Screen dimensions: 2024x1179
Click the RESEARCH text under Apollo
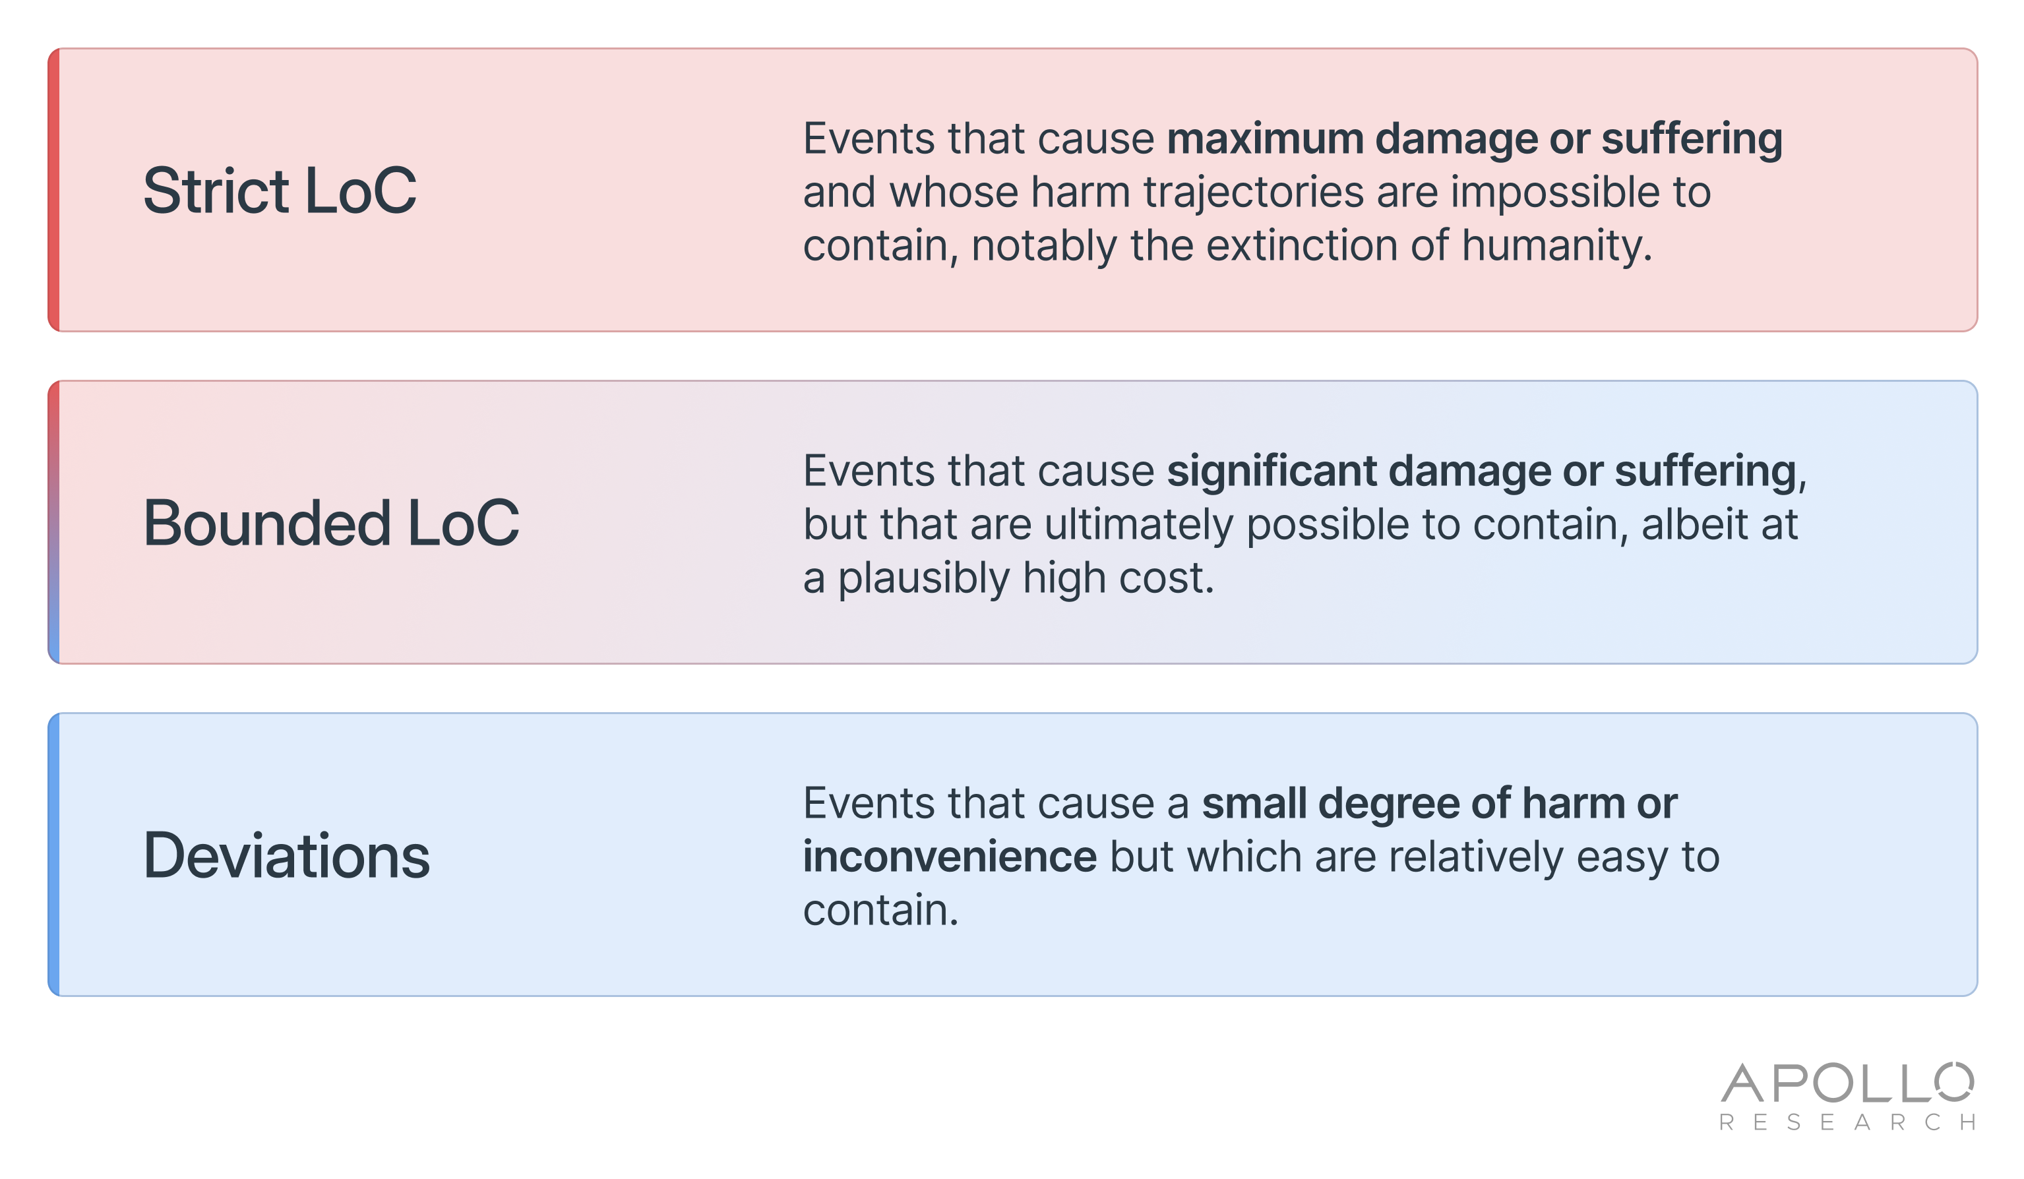click(1846, 1123)
